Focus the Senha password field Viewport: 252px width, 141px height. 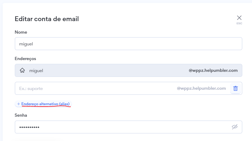(121, 127)
